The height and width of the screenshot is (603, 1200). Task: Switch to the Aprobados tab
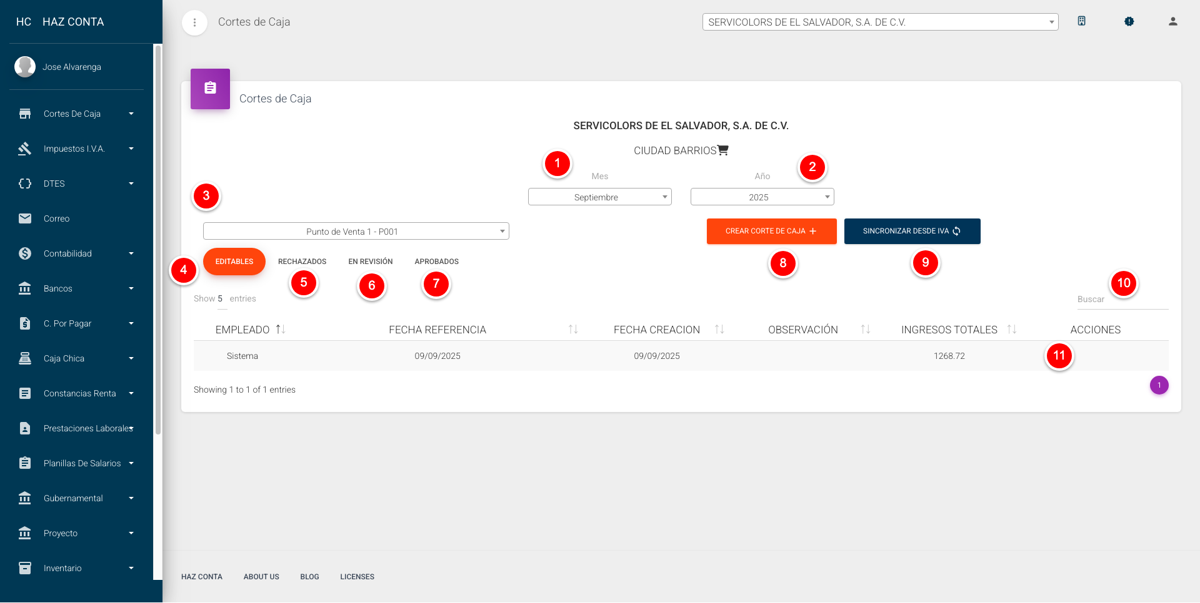(x=436, y=262)
